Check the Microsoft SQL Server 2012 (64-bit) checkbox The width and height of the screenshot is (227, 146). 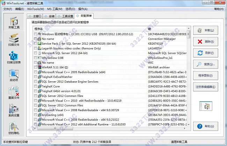coord(36,53)
